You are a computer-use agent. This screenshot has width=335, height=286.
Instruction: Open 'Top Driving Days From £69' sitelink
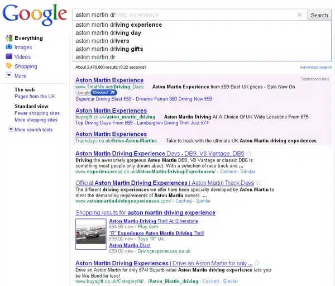tap(104, 123)
